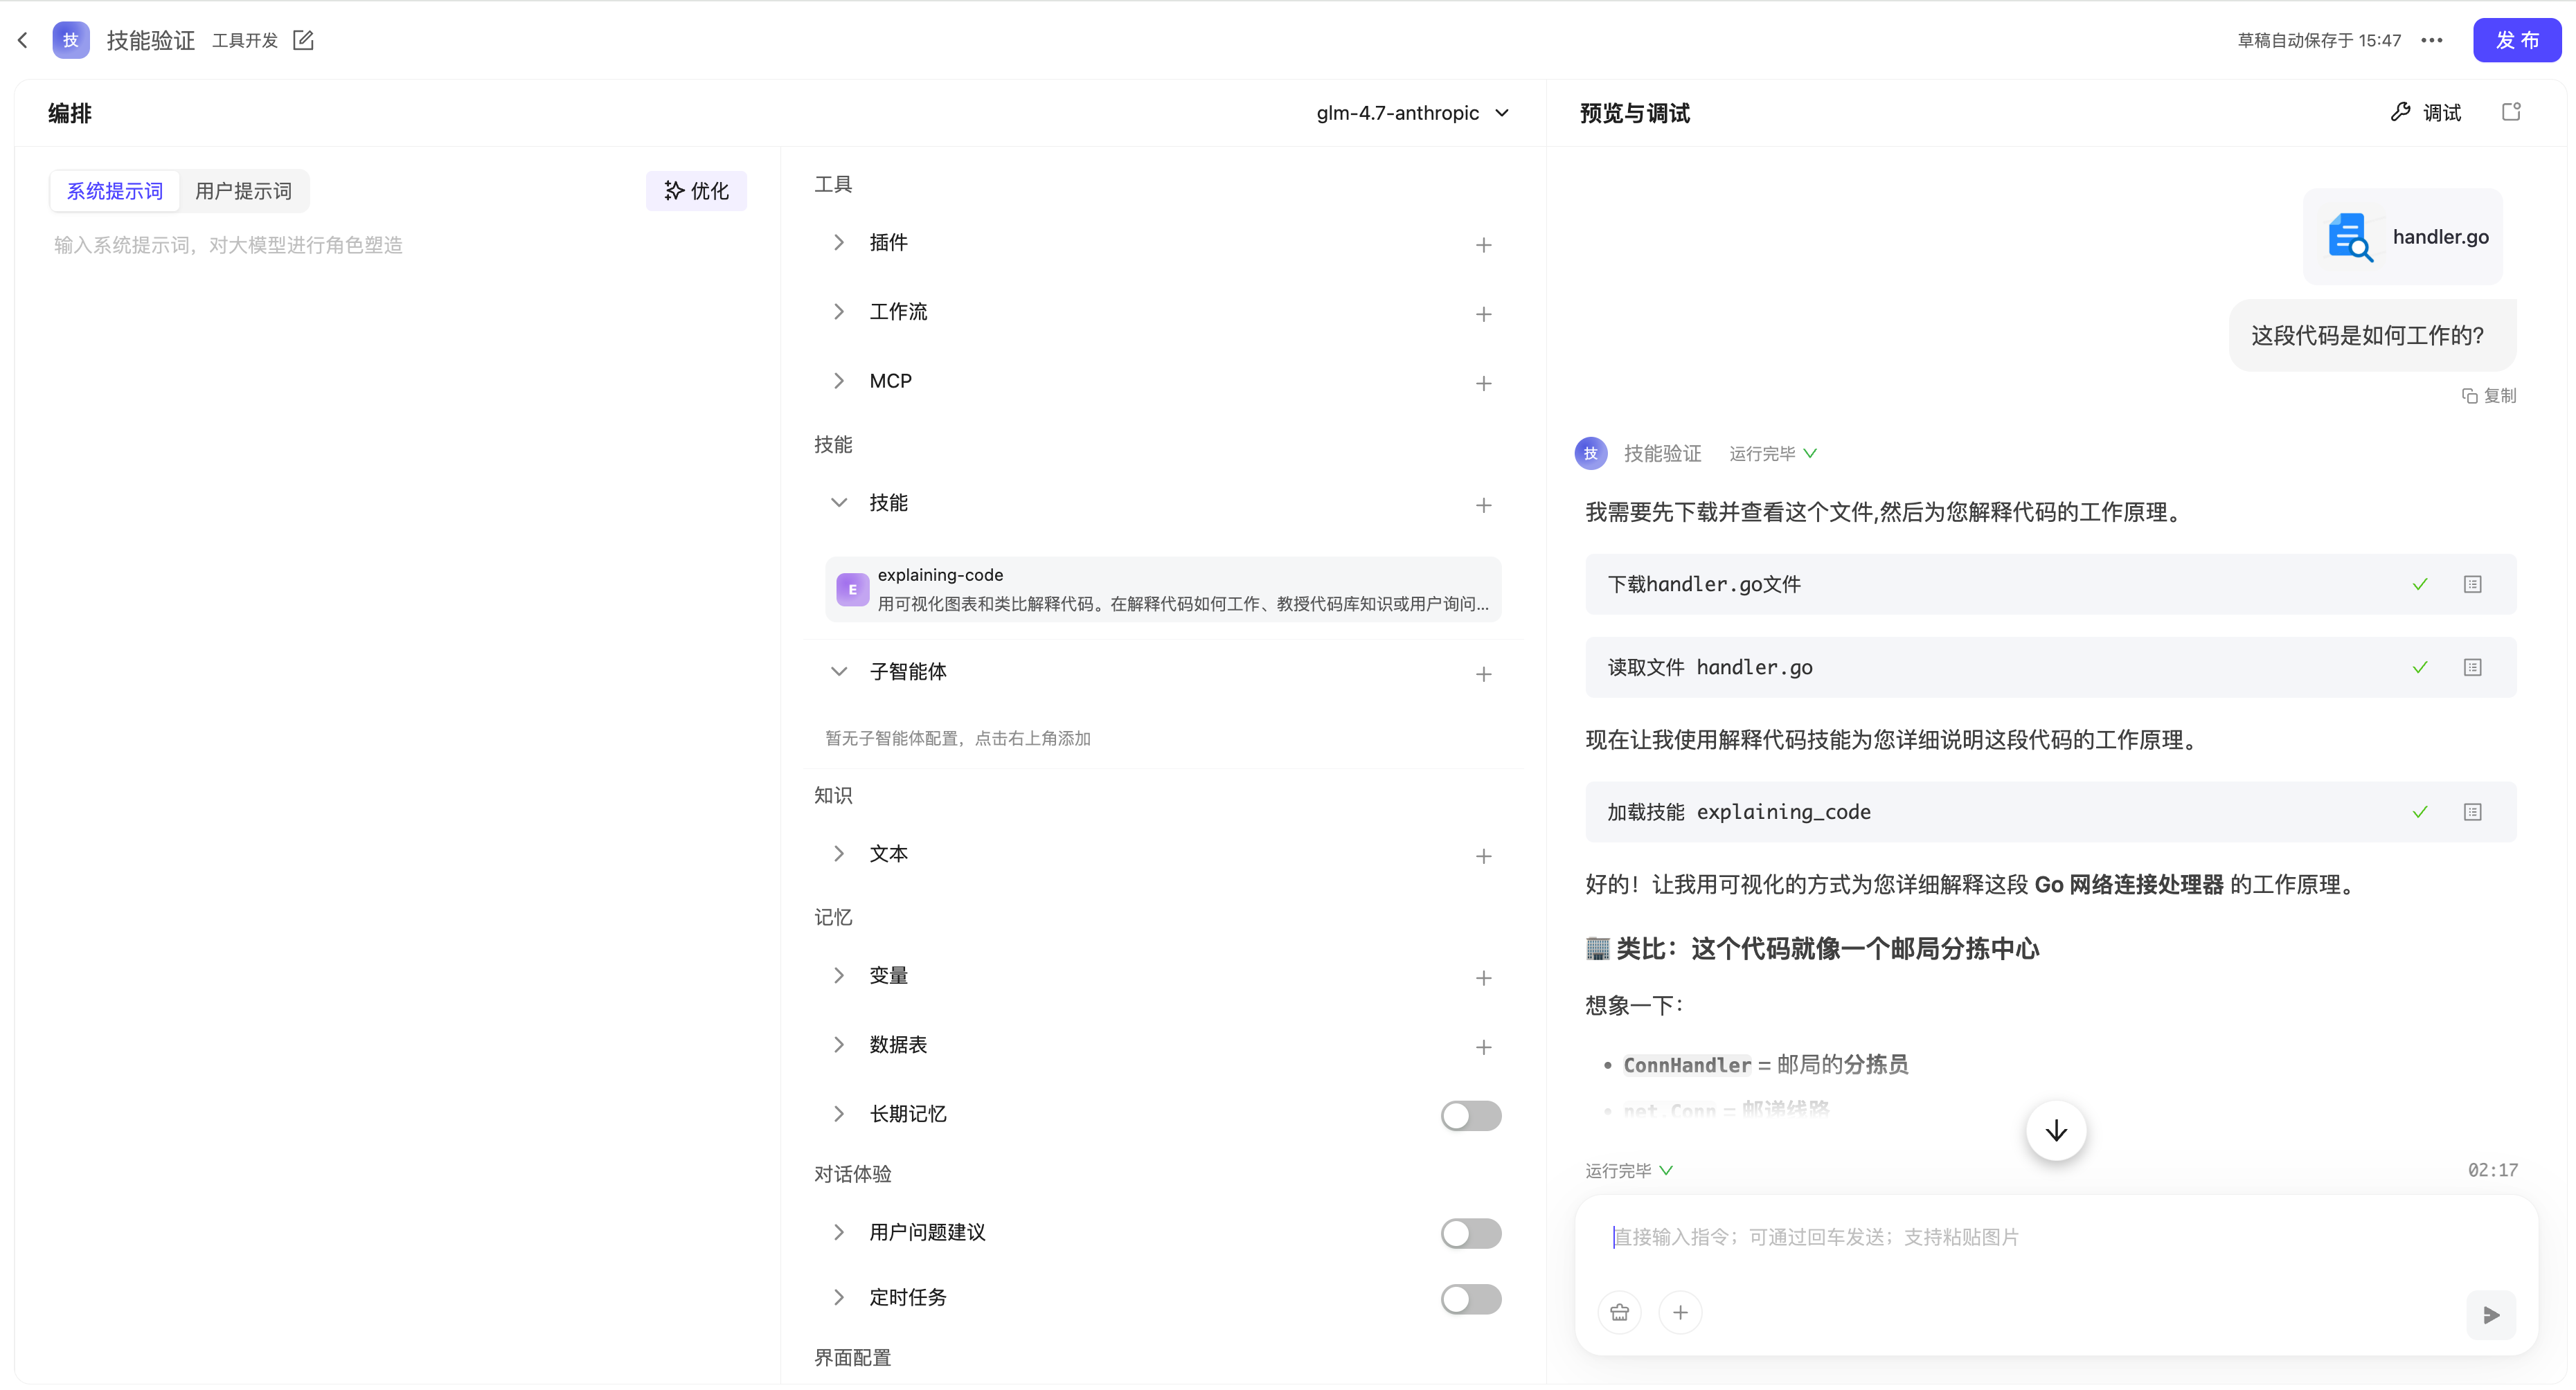The height and width of the screenshot is (1390, 2576).
Task: Click the back arrow icon
Action: (23, 40)
